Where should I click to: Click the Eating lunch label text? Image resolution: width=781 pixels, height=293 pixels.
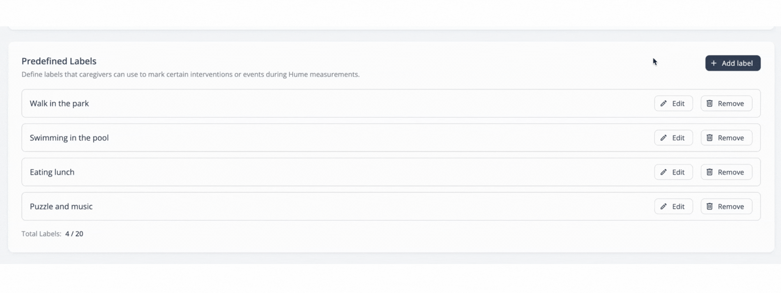52,172
